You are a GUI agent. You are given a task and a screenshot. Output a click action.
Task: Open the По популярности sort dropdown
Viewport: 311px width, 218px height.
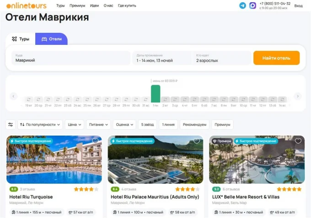click(40, 125)
